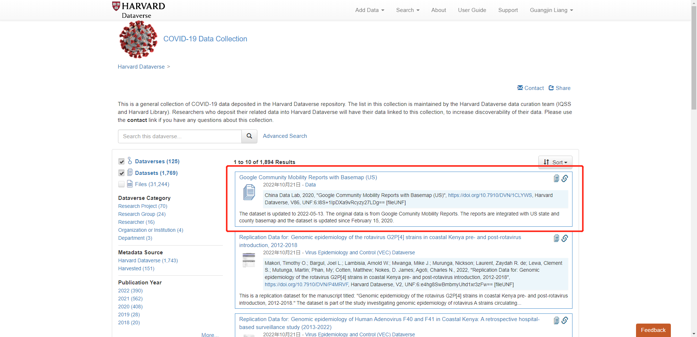Click dataset icon on Google Community Mobility card

(556, 178)
